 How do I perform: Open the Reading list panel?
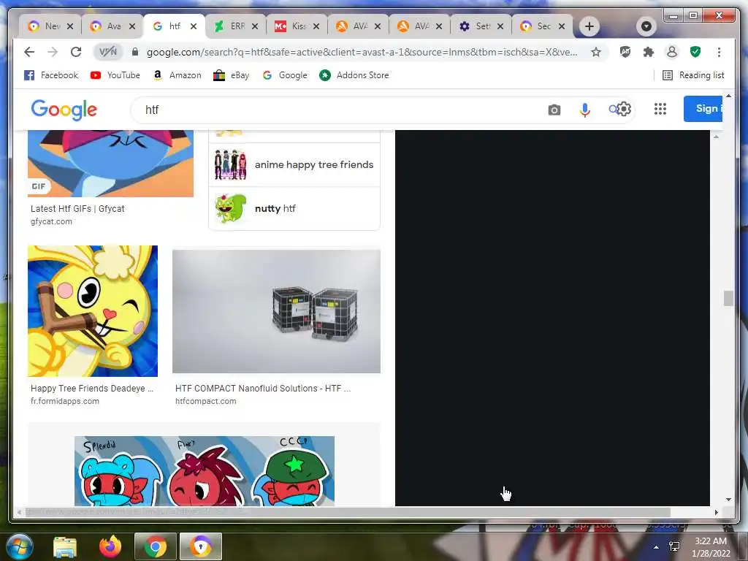(x=694, y=75)
